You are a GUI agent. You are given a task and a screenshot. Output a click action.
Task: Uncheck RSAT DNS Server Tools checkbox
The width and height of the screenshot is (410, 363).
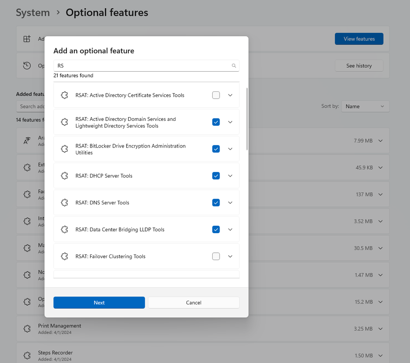pos(216,203)
